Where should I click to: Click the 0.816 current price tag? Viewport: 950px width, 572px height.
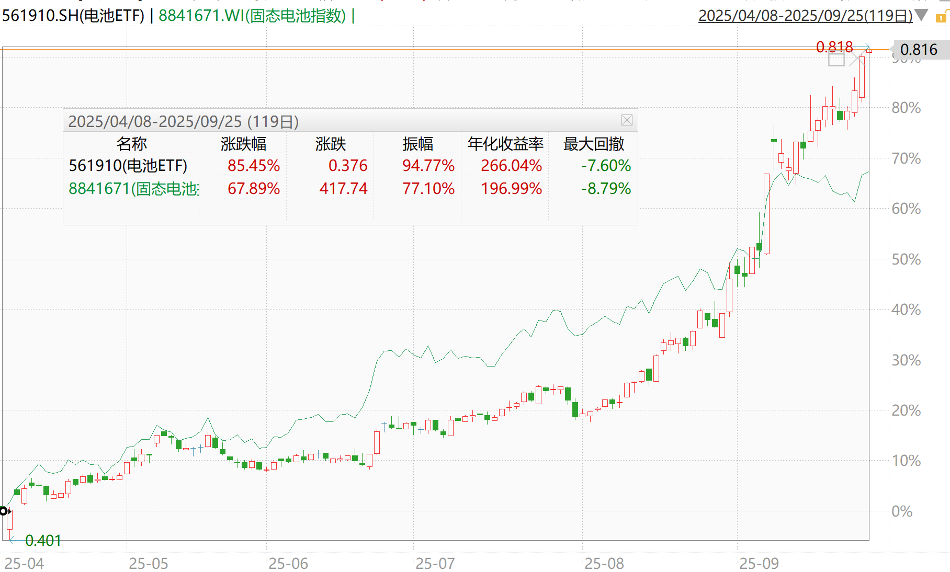coord(919,50)
